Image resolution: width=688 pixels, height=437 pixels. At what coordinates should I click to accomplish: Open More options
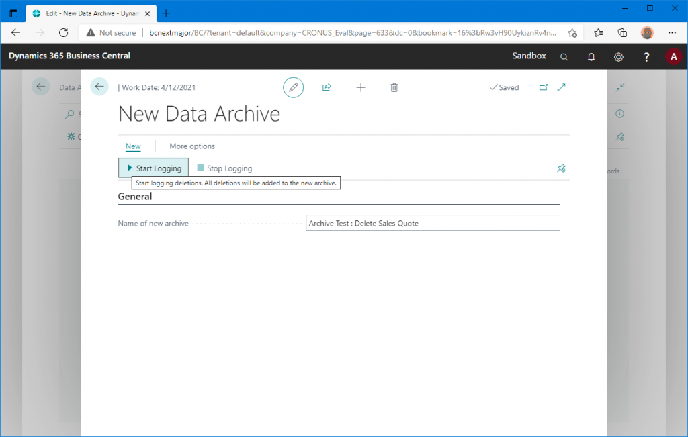192,146
